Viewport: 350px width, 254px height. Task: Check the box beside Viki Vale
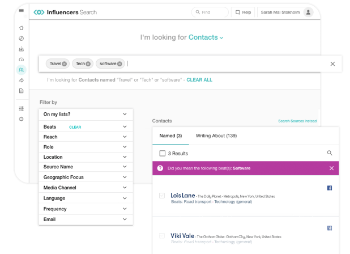[x=162, y=235]
